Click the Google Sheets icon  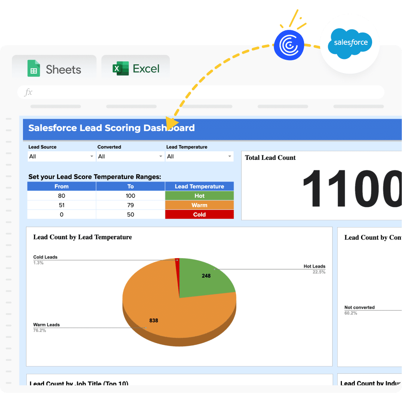click(34, 68)
